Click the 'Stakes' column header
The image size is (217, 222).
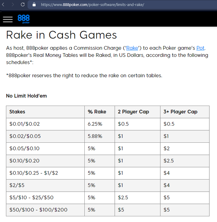[x=17, y=112]
